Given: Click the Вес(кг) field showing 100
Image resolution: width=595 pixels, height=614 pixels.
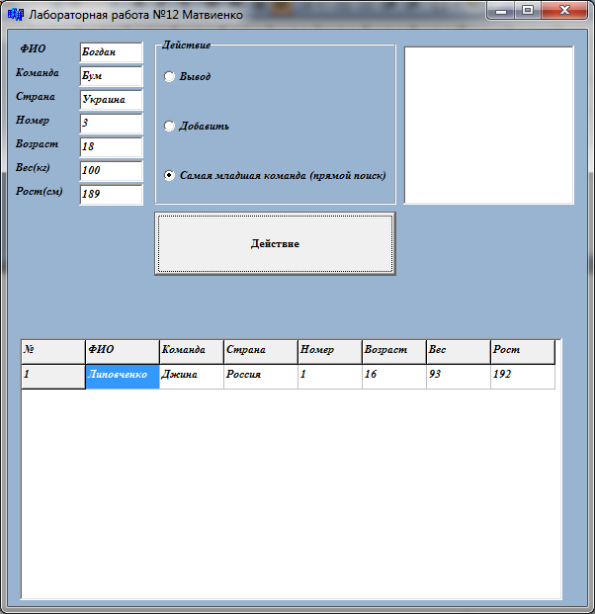Looking at the screenshot, I should [111, 170].
